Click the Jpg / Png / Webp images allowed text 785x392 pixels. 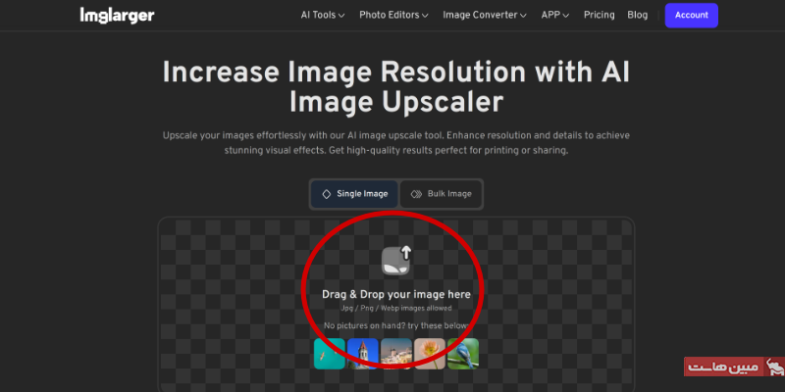point(396,308)
